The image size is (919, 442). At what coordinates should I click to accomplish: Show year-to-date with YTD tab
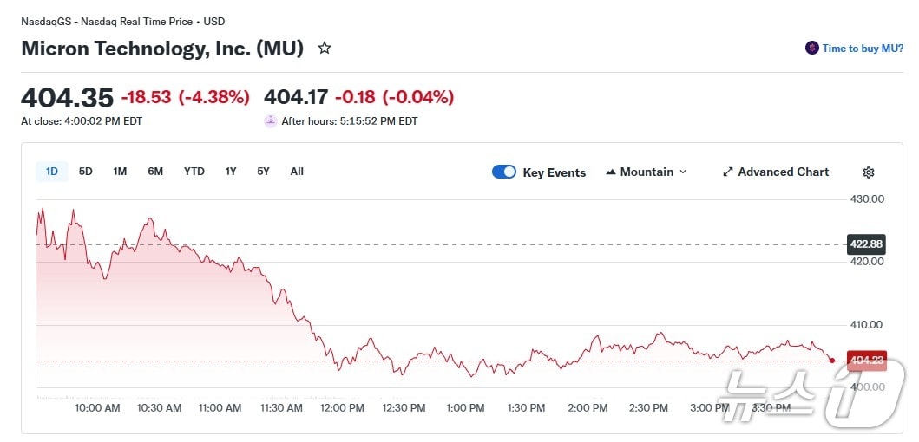coord(194,172)
